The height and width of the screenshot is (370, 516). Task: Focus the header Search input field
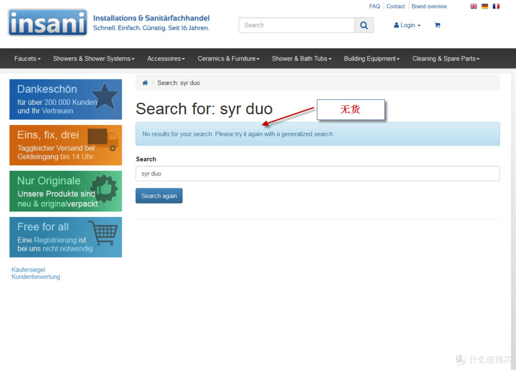click(297, 25)
